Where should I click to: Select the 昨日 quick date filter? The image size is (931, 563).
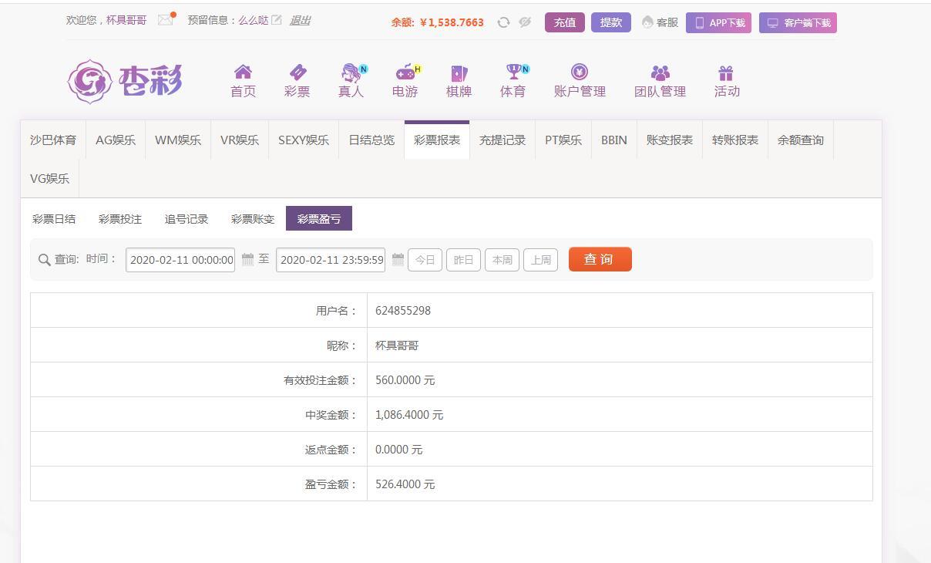463,260
